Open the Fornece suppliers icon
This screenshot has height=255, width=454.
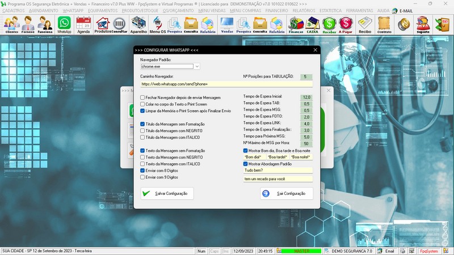point(28,25)
